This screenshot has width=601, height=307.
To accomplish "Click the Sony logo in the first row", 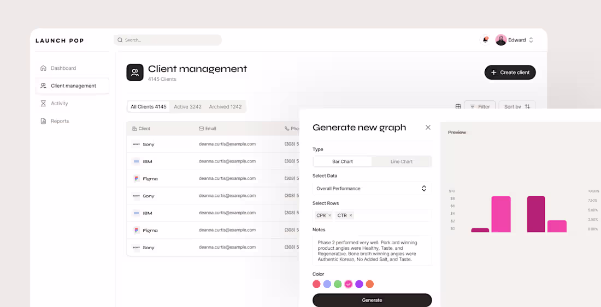I will click(136, 144).
